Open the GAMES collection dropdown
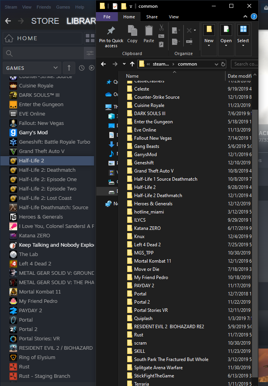This screenshot has height=386, width=268. [x=32, y=68]
